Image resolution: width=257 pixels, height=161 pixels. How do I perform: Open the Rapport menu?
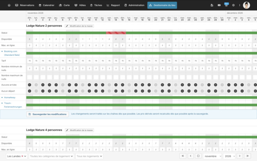[x=113, y=5]
